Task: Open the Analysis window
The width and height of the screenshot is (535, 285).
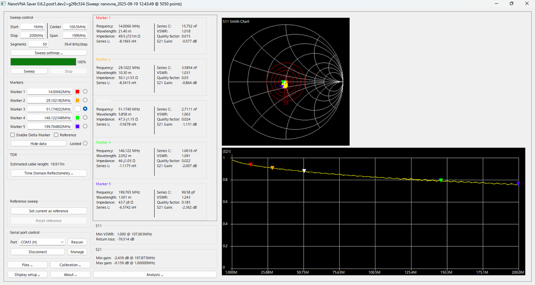Action: (x=155, y=275)
